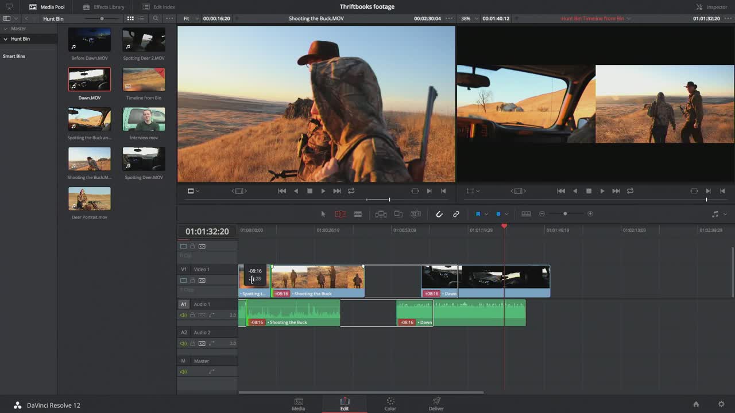Go back with Media Pool left arrow

pyautogui.click(x=26, y=18)
